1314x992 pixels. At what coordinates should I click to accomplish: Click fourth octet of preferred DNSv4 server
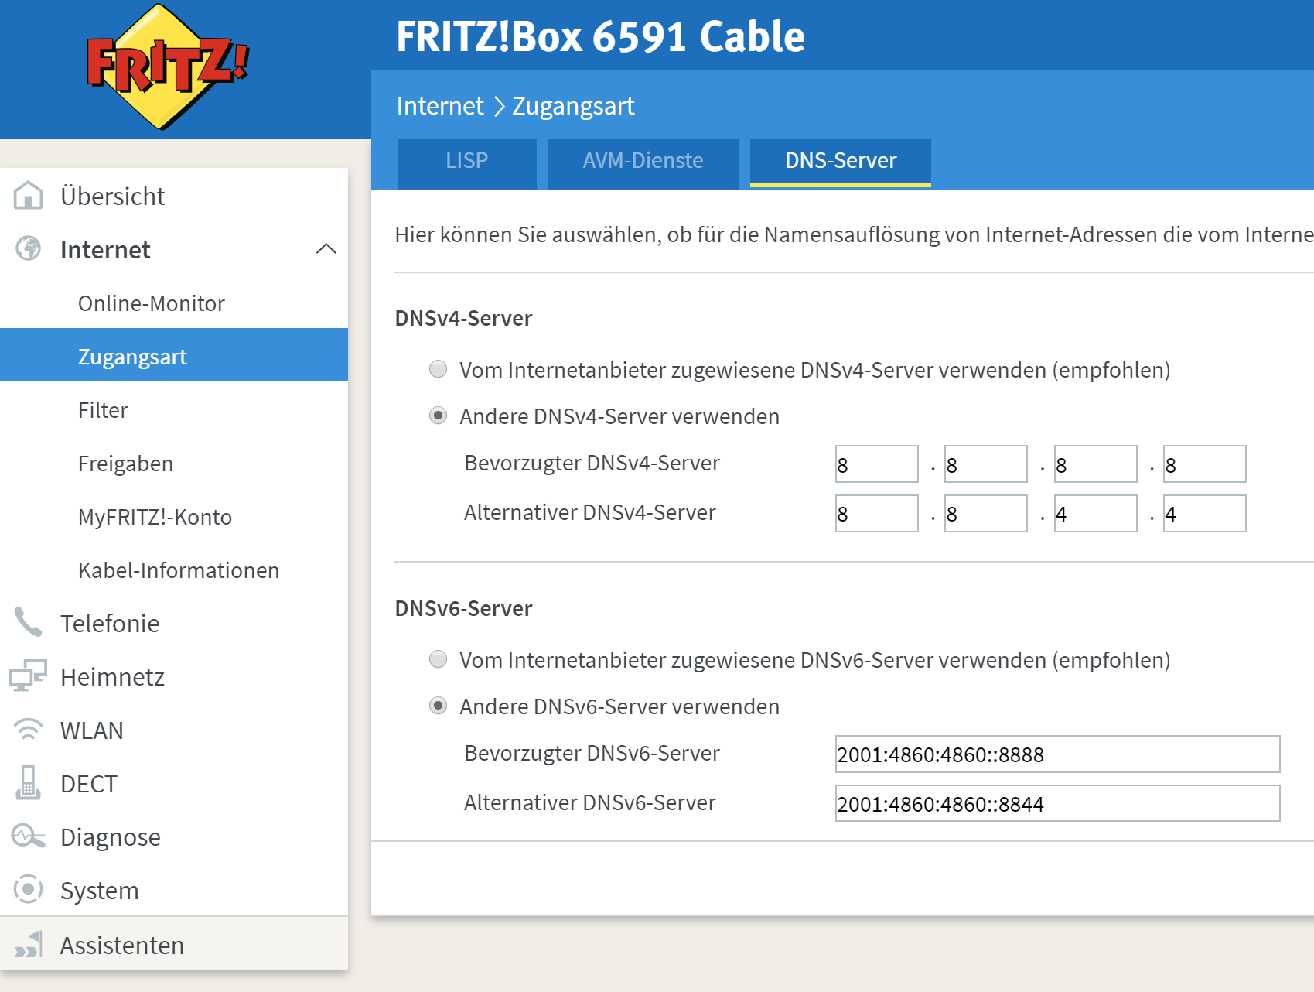(1205, 464)
